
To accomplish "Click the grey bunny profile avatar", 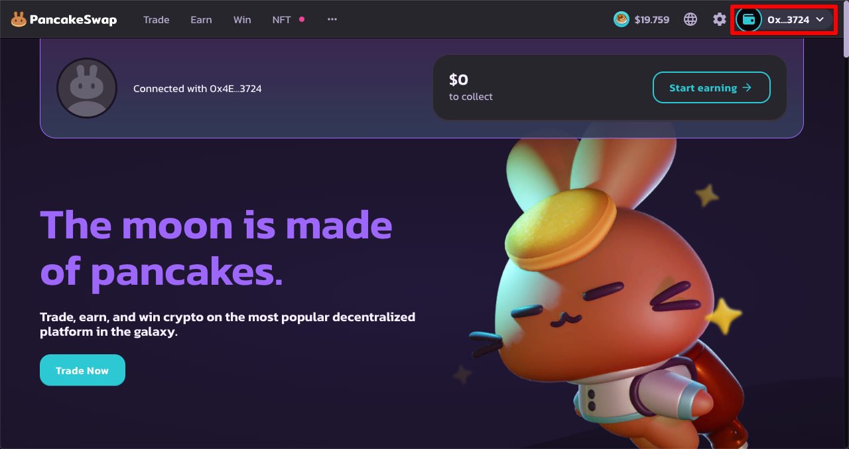I will [87, 88].
